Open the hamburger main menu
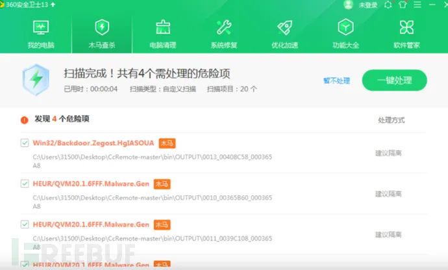The width and height of the screenshot is (448, 270). pyautogui.click(x=417, y=5)
